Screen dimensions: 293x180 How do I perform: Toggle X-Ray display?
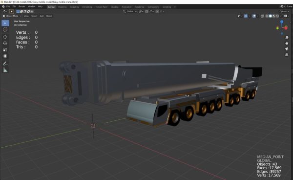(262, 16)
